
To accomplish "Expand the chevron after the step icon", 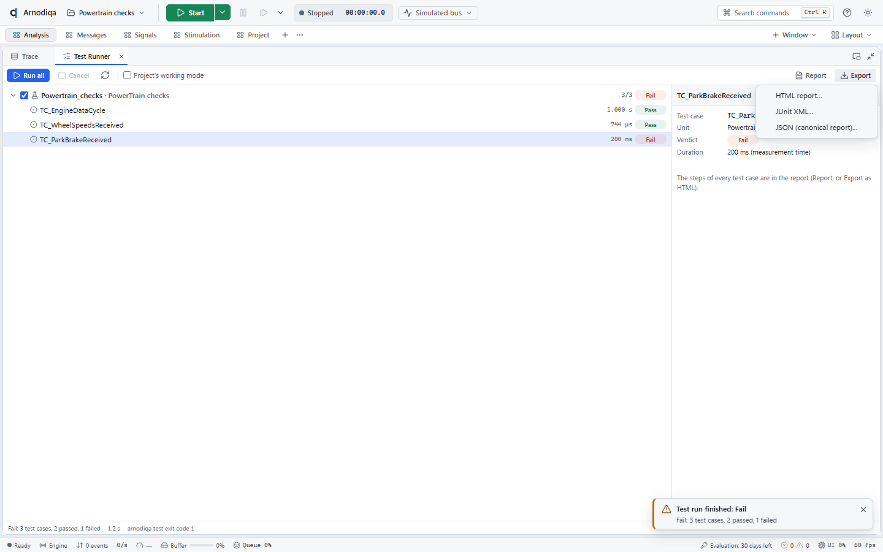I will 280,13.
